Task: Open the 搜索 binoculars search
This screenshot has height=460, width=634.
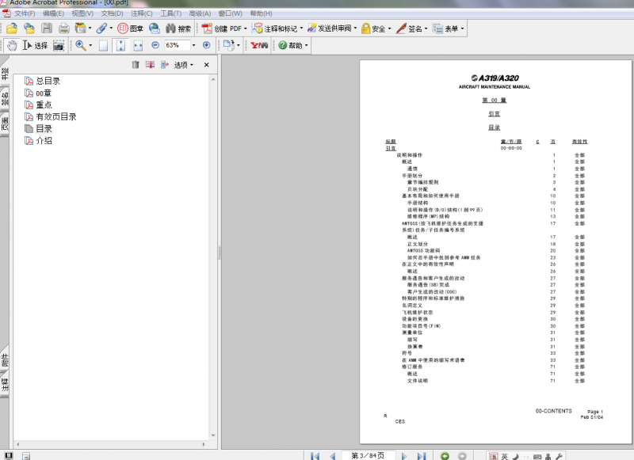Action: (178, 29)
